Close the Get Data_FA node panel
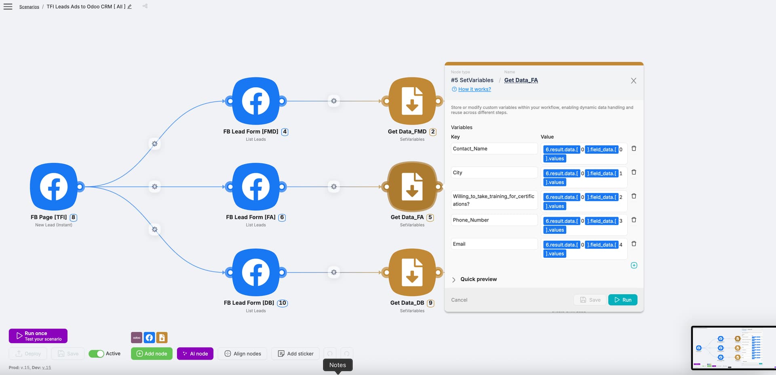The width and height of the screenshot is (776, 375). (x=633, y=81)
